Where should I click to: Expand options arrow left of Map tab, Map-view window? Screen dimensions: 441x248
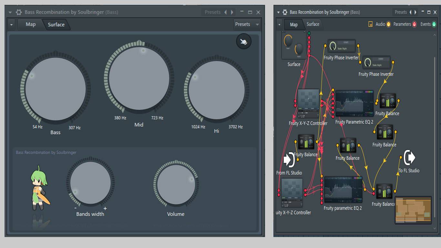[279, 24]
